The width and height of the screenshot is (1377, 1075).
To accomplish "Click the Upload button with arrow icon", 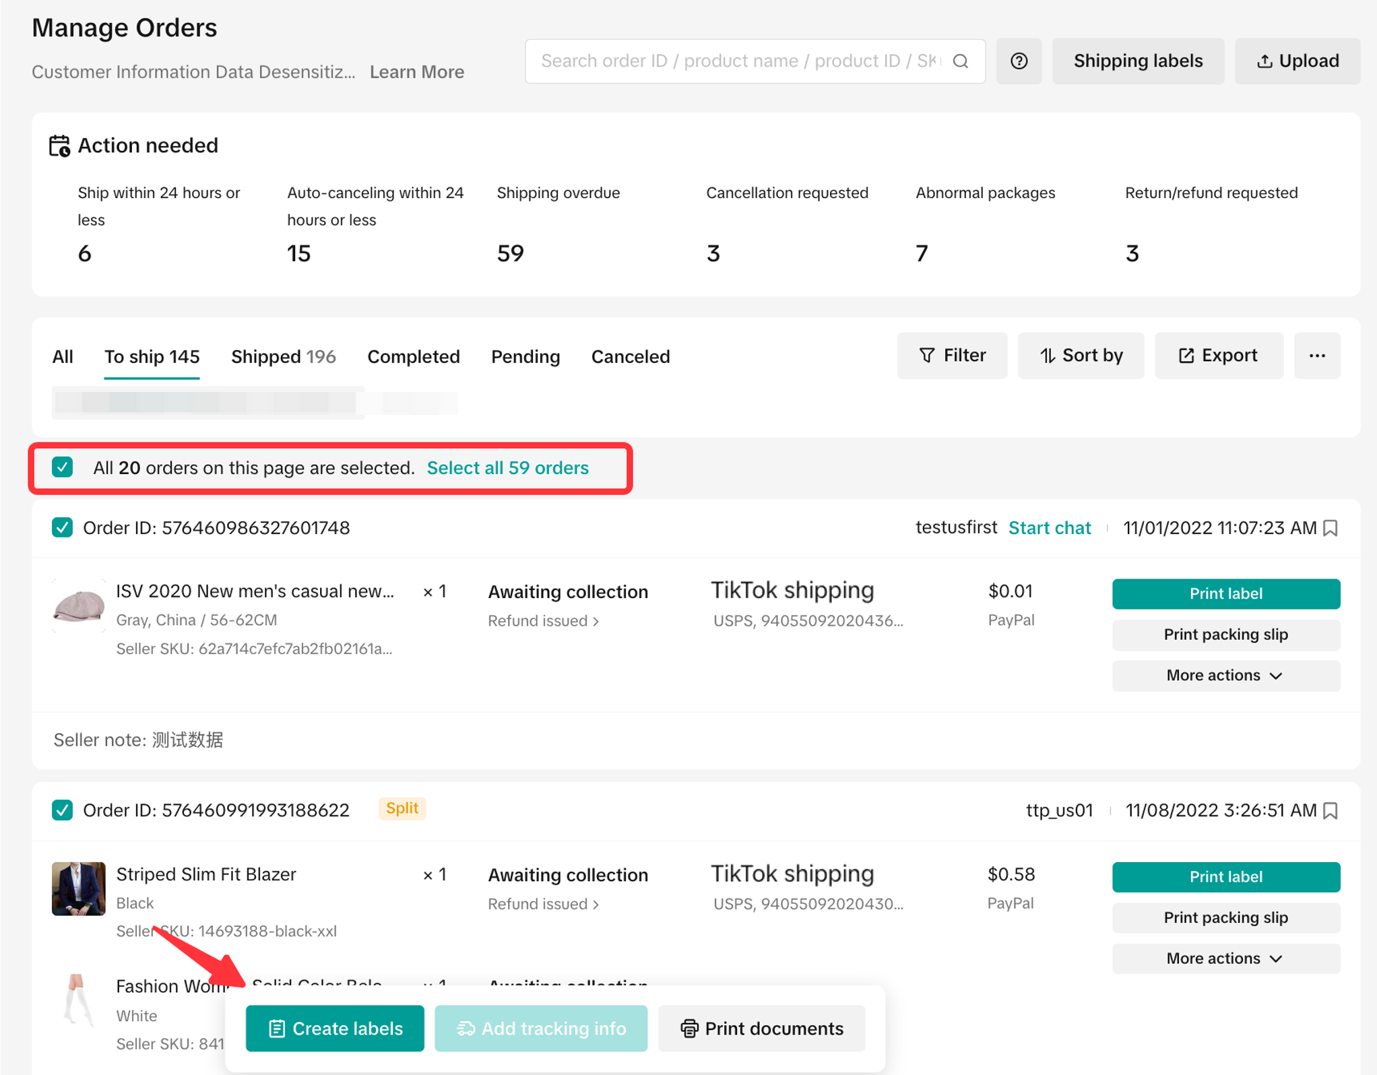I will (1297, 61).
